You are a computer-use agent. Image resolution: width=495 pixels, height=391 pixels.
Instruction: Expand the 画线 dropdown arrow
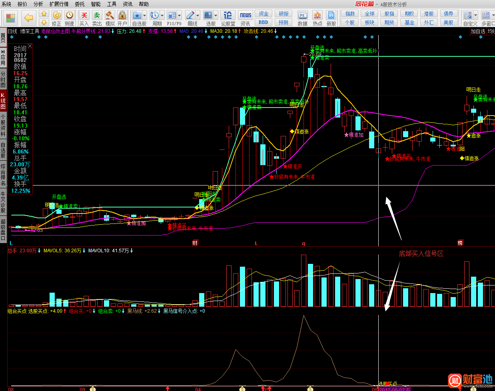coord(198,15)
